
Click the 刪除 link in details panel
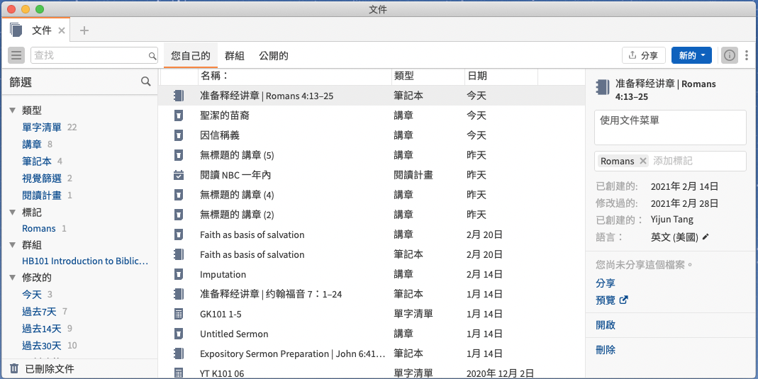click(606, 350)
